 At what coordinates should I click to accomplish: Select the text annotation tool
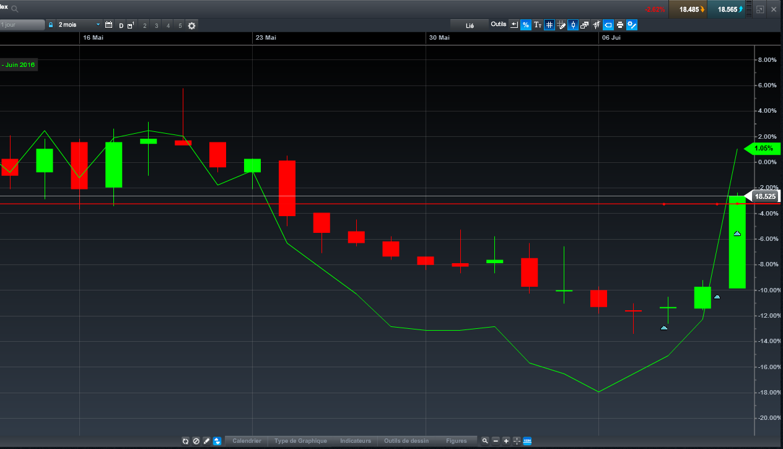[x=538, y=25]
